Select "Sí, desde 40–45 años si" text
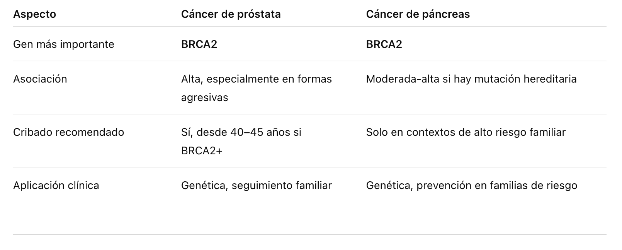This screenshot has height=250, width=622. point(241,132)
